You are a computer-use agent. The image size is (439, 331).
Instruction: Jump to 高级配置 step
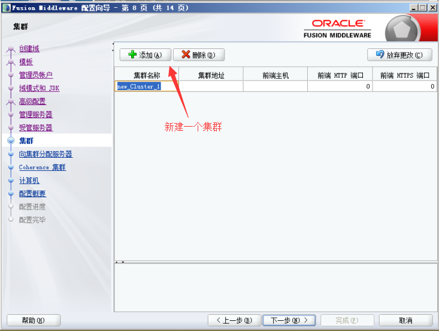[32, 102]
